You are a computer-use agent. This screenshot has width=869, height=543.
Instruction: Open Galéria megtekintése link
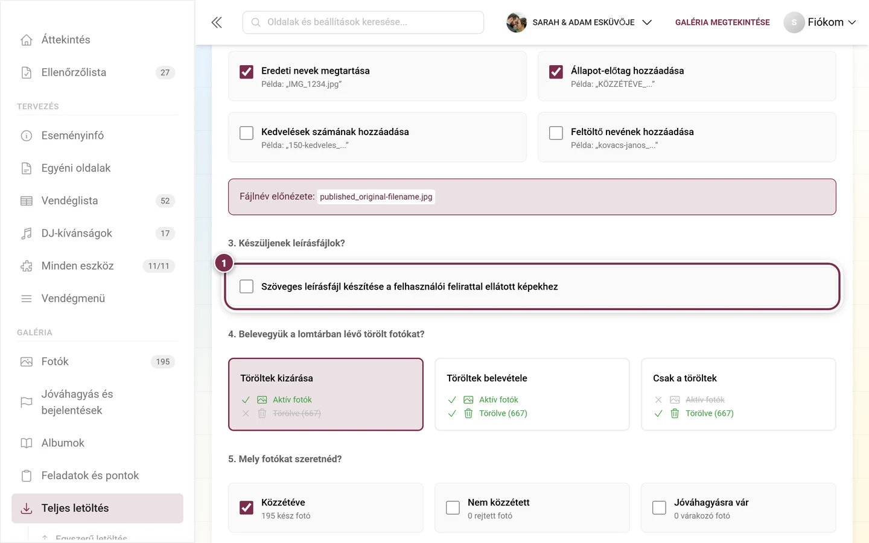tap(722, 22)
